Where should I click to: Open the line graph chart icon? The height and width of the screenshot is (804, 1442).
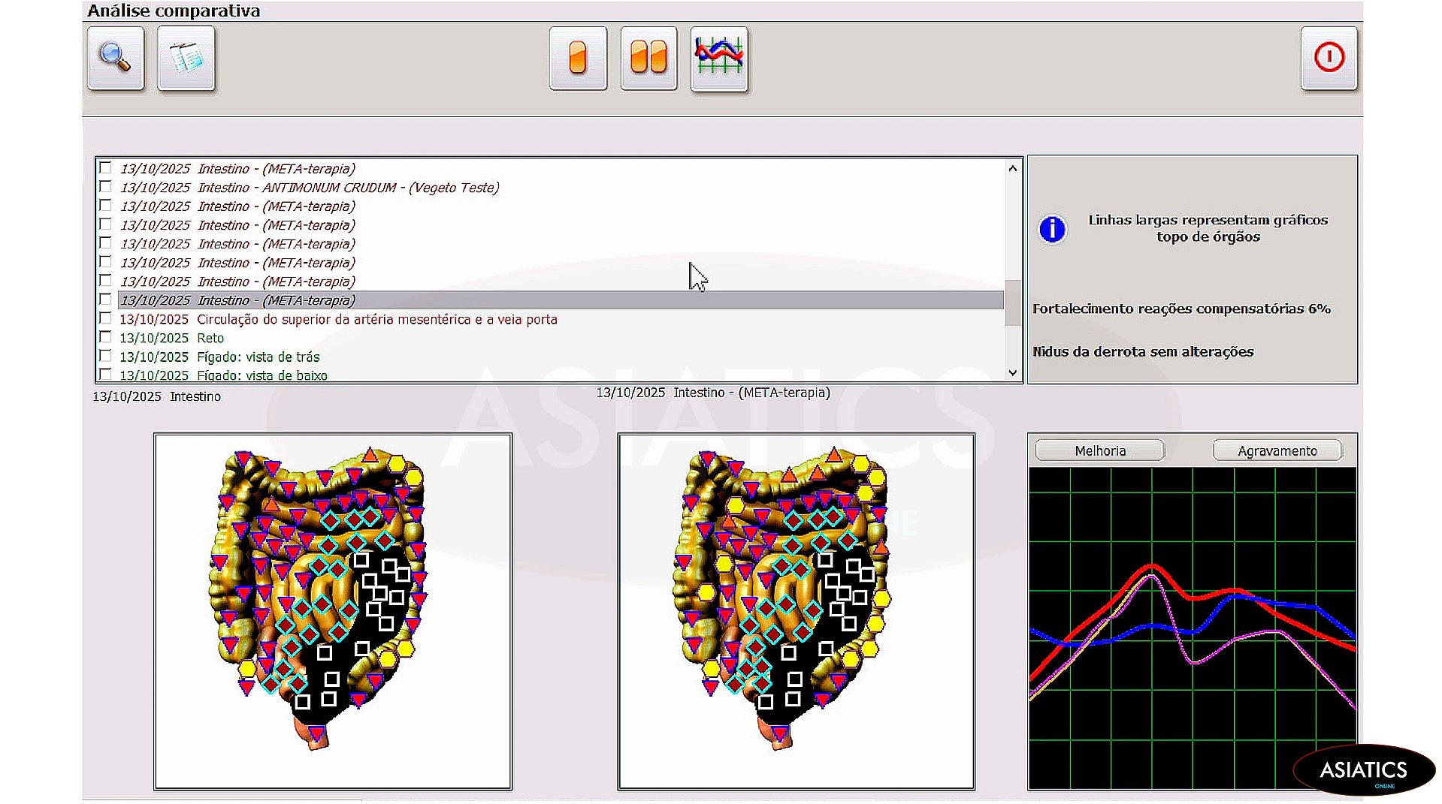pyautogui.click(x=719, y=58)
